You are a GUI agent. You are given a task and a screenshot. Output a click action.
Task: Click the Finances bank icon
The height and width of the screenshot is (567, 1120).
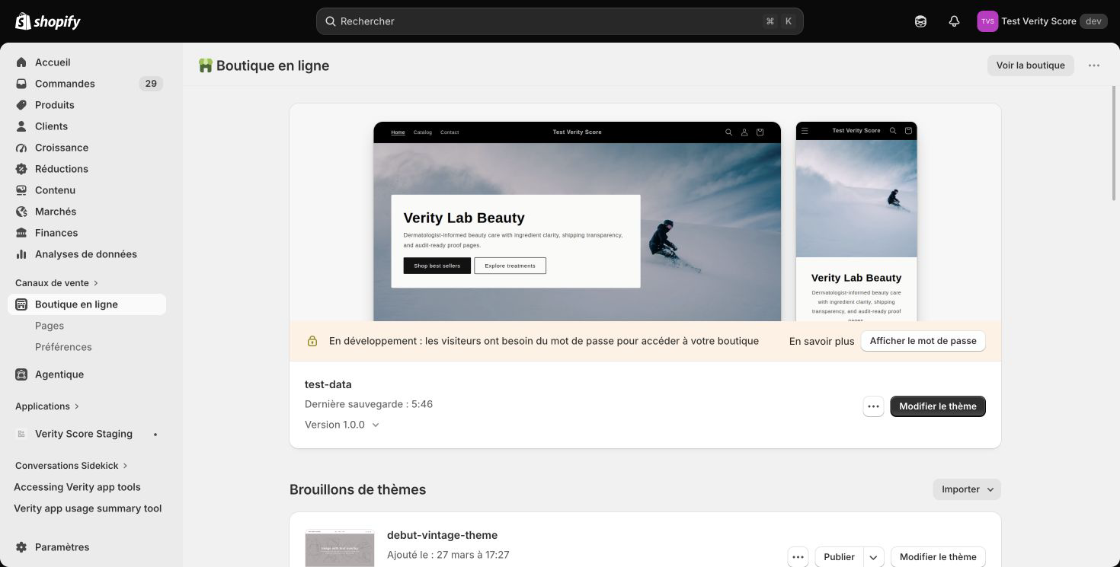(21, 233)
